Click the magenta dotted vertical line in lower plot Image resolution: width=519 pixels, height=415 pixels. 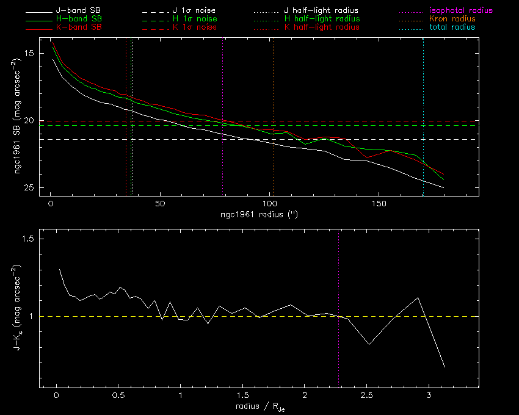pyautogui.click(x=339, y=275)
